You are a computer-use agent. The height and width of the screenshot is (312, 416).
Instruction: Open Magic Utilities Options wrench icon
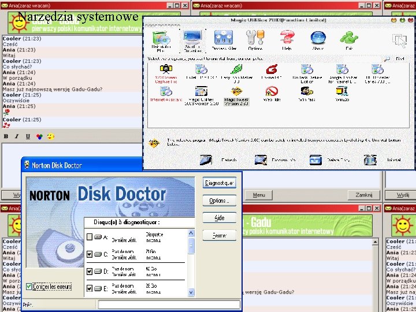tap(255, 40)
